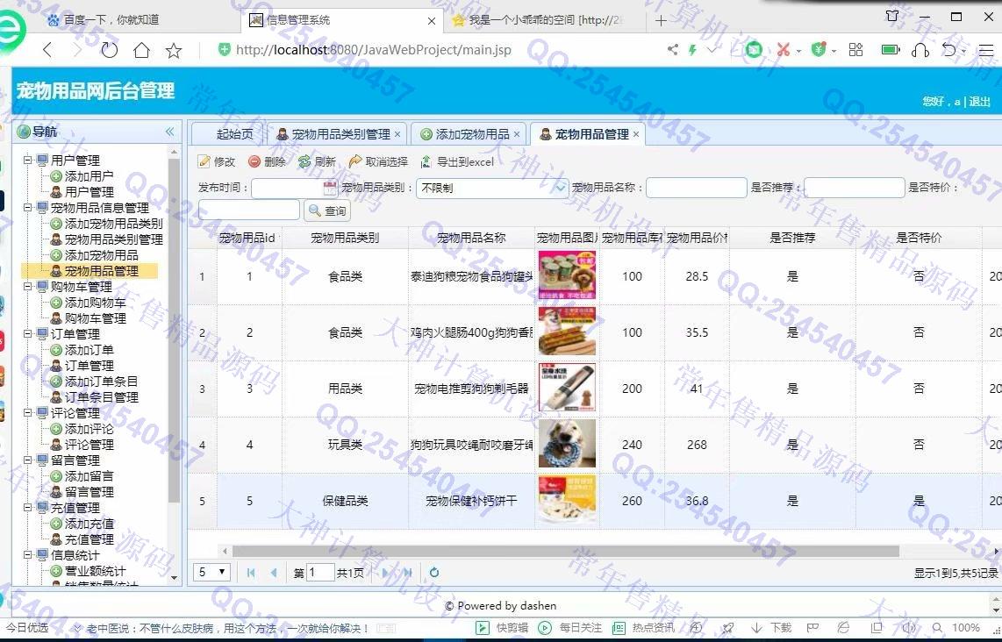Bookmark page with the star icon
The width and height of the screenshot is (1002, 642).
click(x=173, y=51)
